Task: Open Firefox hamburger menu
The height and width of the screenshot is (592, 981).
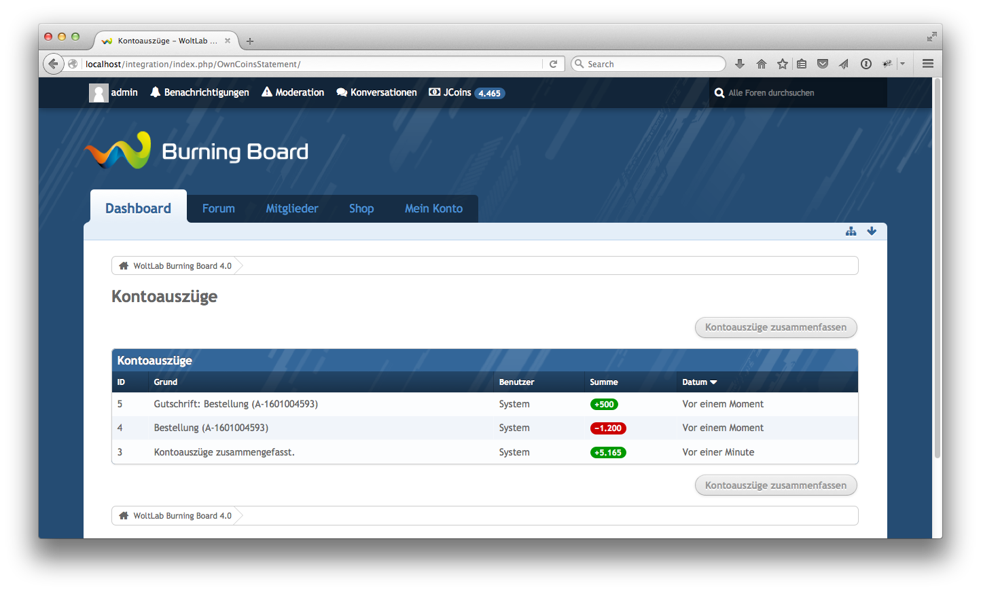Action: [927, 64]
